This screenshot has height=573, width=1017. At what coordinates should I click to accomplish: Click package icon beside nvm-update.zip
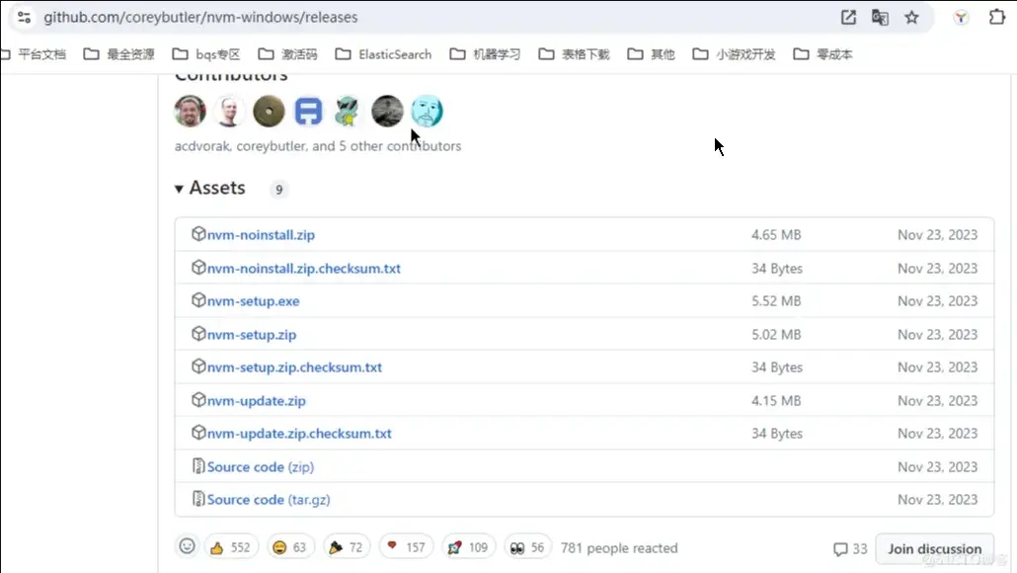coord(198,400)
